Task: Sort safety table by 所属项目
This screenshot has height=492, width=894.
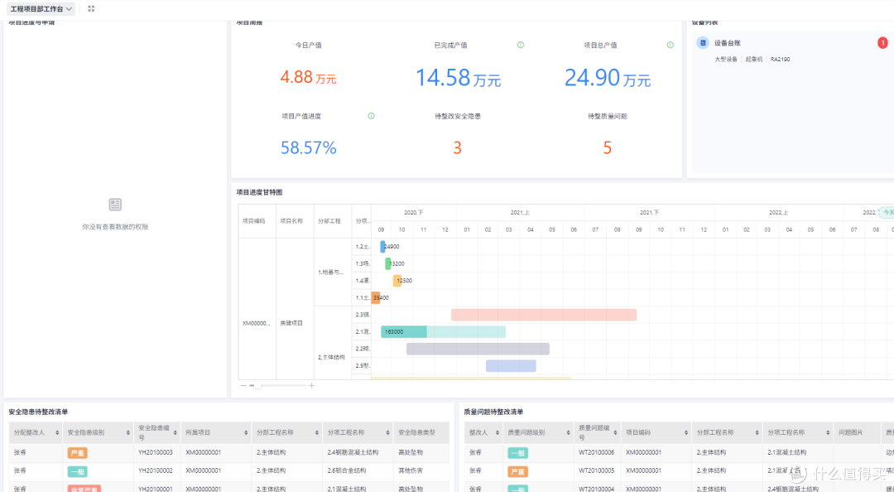Action: pyautogui.click(x=246, y=433)
